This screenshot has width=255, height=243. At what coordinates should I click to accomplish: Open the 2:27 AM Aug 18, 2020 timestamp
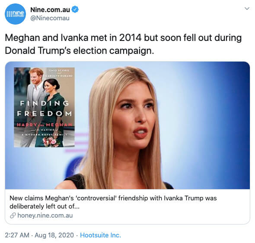click(39, 235)
